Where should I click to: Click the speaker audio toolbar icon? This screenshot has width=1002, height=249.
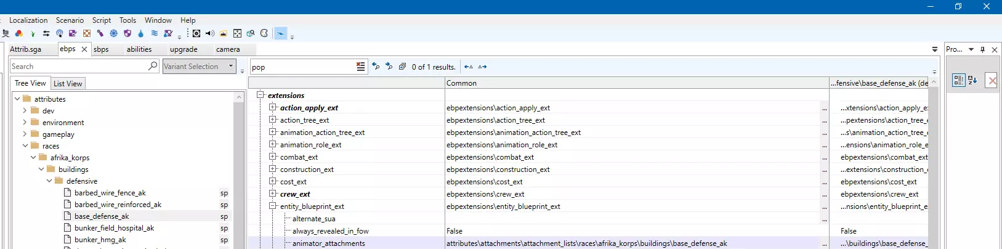[210, 33]
